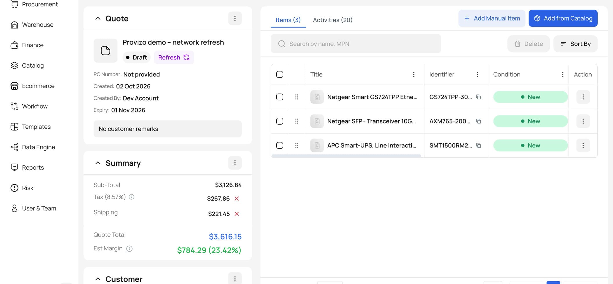613x284 pixels.
Task: Open the Sort By options
Action: click(x=575, y=44)
